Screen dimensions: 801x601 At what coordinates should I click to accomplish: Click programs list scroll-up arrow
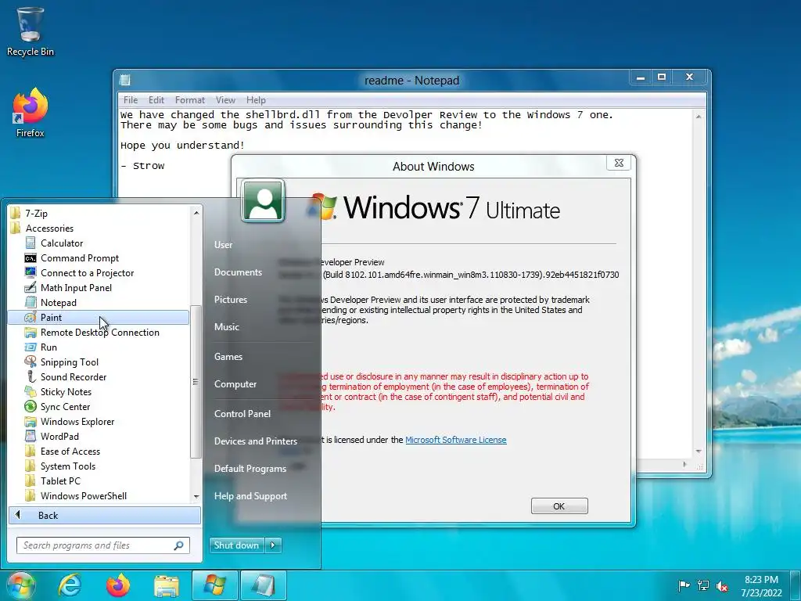click(196, 212)
